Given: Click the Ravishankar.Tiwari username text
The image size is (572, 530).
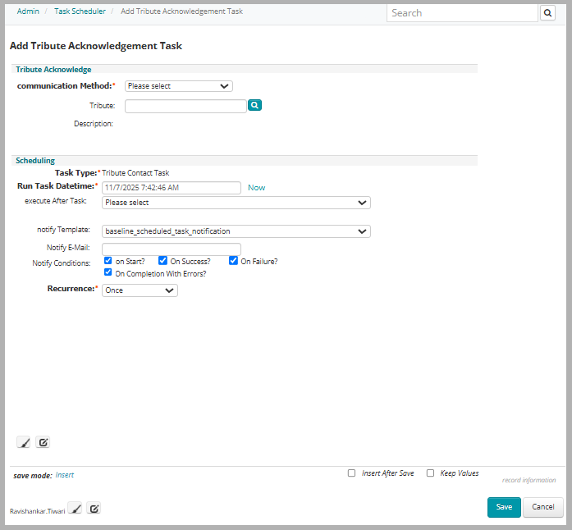Looking at the screenshot, I should click(x=37, y=511).
